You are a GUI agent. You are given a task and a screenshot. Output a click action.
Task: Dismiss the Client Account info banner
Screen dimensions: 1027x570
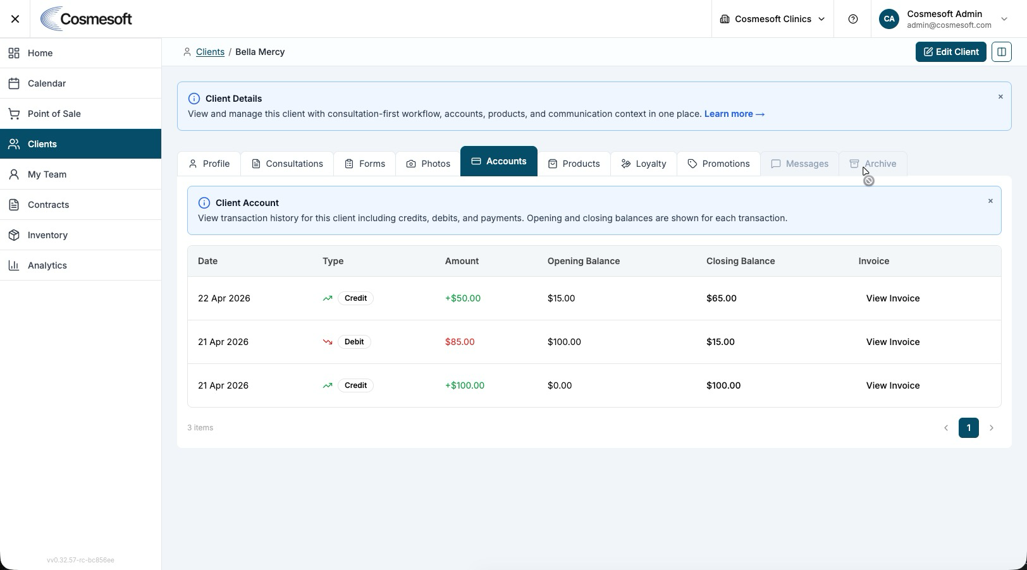click(x=990, y=201)
